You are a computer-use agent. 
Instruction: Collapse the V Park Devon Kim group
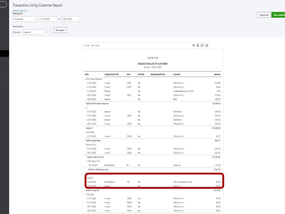(86, 161)
